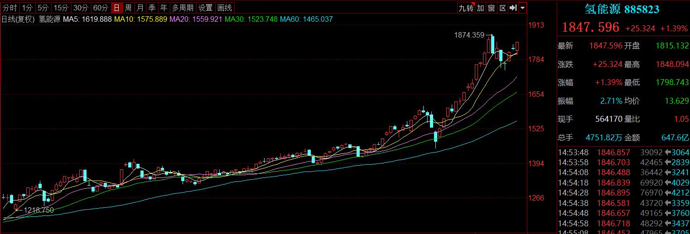Click the 1394 price axis label
690x234 pixels.
click(536, 163)
